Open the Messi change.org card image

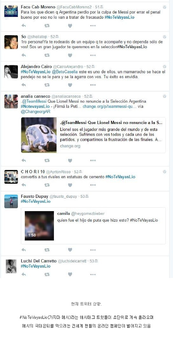point(39,135)
